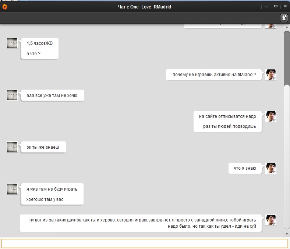Maximize the chat window
Image resolution: width=290 pixels, height=249 pixels.
[x=276, y=6]
